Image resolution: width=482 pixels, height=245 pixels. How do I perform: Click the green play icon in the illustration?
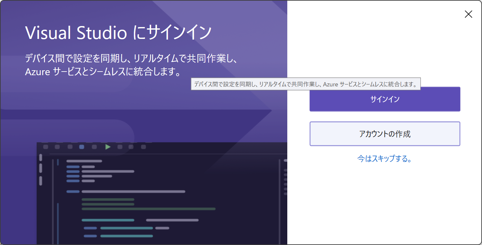(108, 147)
